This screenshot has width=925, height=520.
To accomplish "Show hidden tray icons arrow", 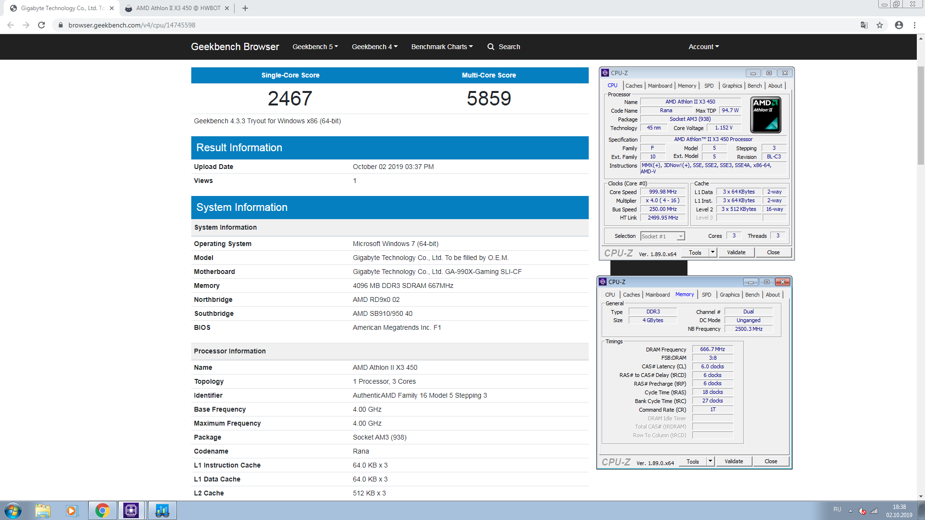I will pos(850,511).
